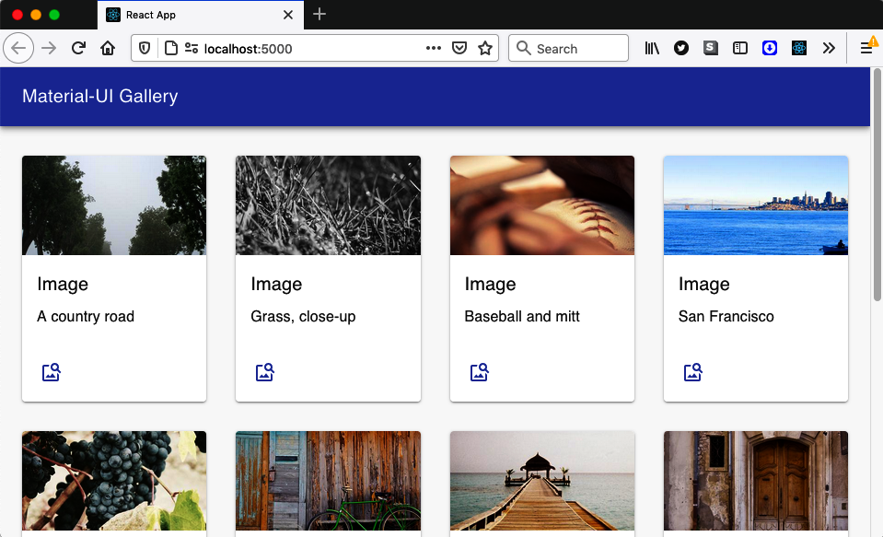Open site permissions icon in address bar
The width and height of the screenshot is (883, 537).
pos(192,49)
